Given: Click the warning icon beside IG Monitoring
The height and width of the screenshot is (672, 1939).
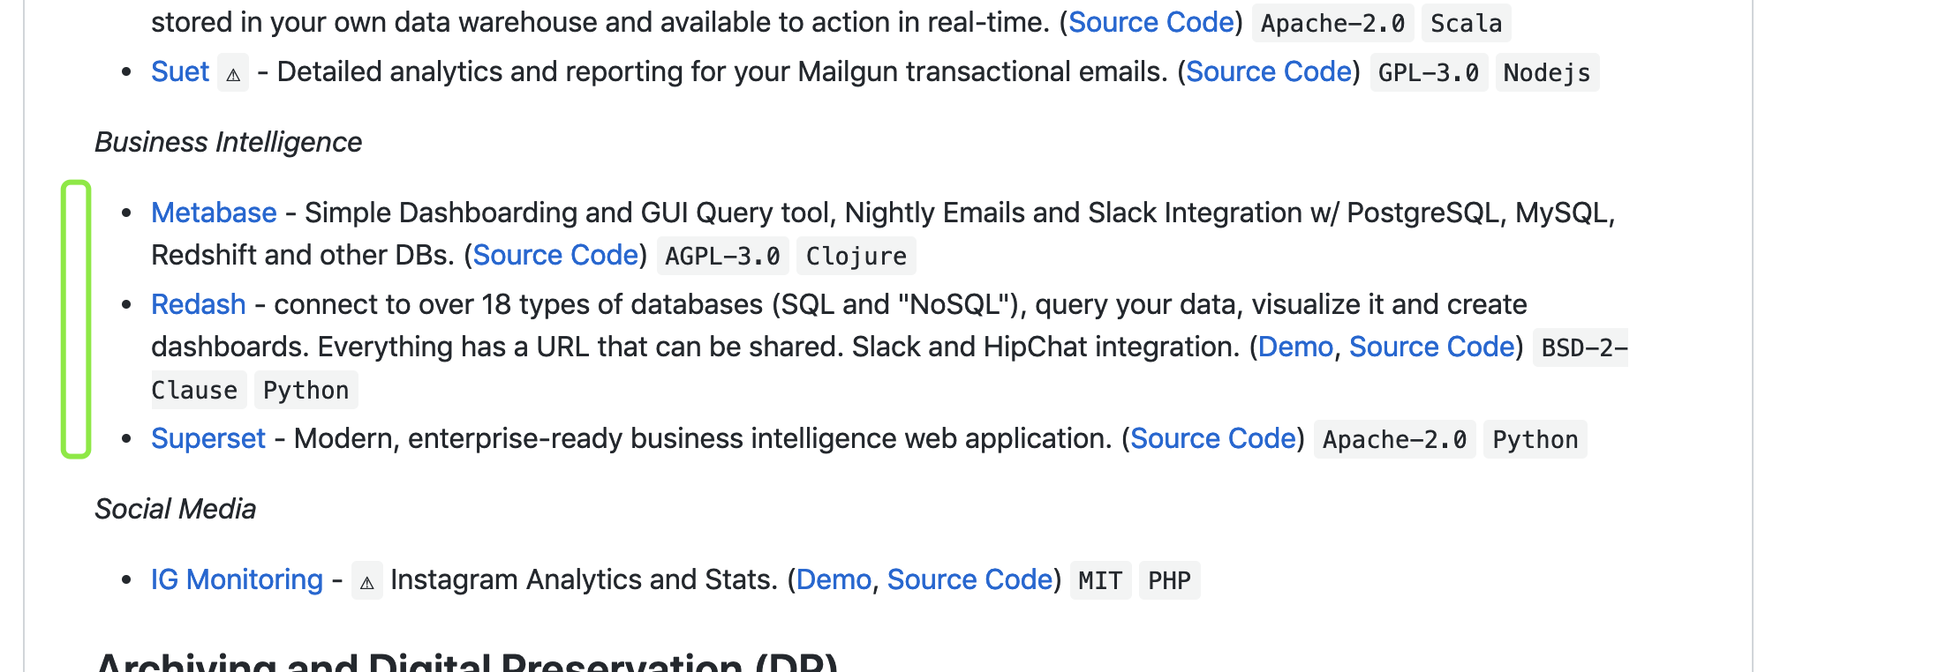Looking at the screenshot, I should (x=366, y=581).
